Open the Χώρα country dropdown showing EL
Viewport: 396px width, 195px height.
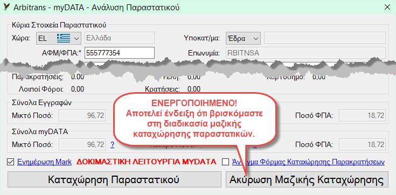59,38
